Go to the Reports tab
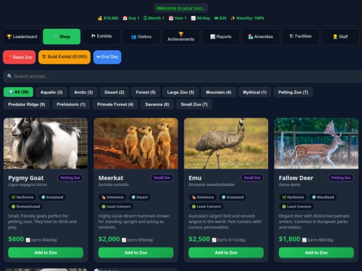 coord(221,36)
